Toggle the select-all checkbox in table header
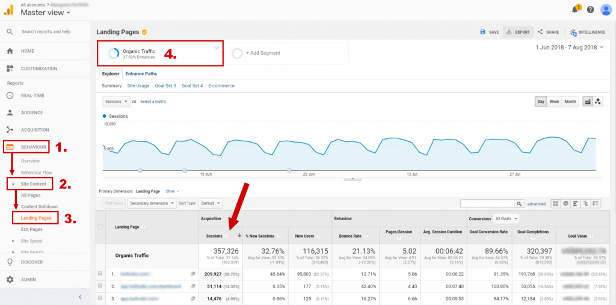The image size is (616, 305). (100, 227)
